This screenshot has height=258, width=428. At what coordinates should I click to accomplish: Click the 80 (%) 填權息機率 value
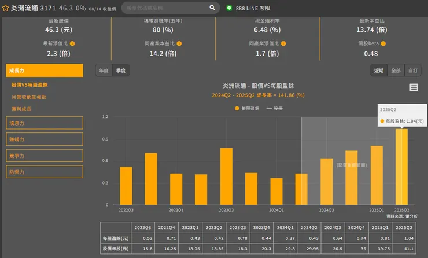point(163,30)
